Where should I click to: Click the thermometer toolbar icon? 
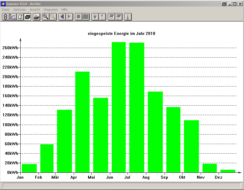coord(128,17)
